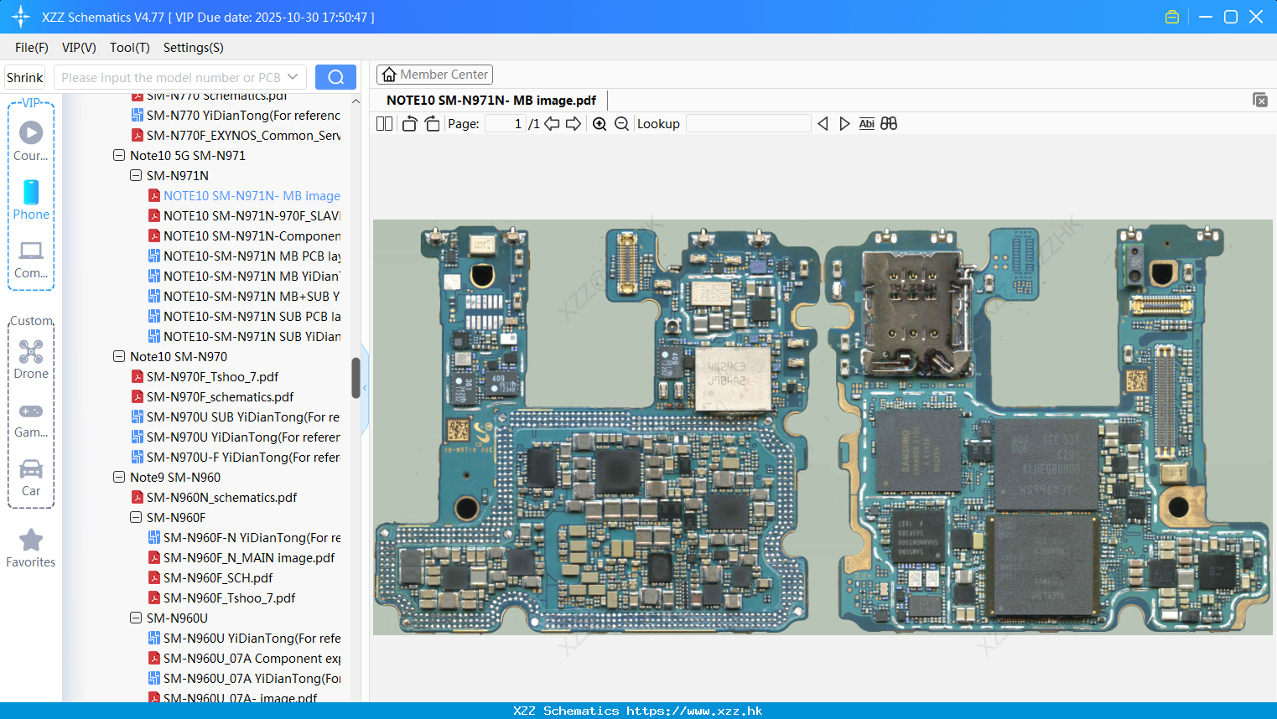Collapse the SM-N971N subfolder
The image size is (1277, 719).
pyautogui.click(x=136, y=175)
